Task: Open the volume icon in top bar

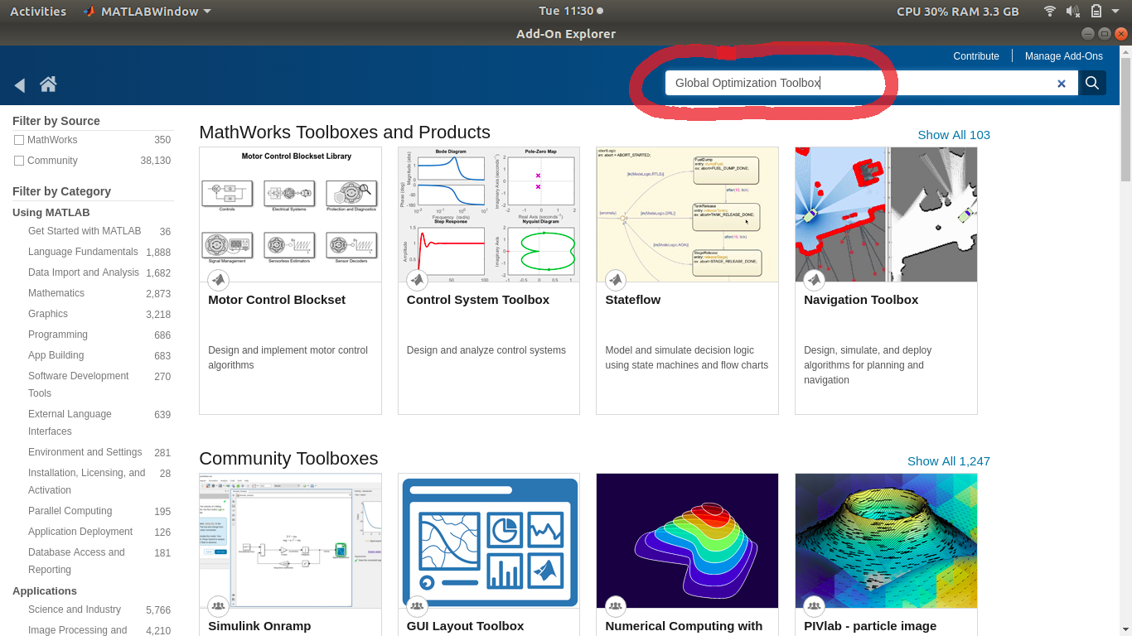Action: pos(1073,11)
